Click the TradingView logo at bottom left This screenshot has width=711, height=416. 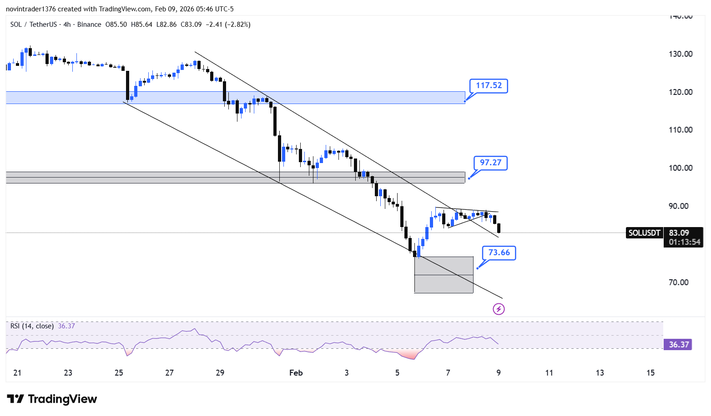pyautogui.click(x=52, y=399)
